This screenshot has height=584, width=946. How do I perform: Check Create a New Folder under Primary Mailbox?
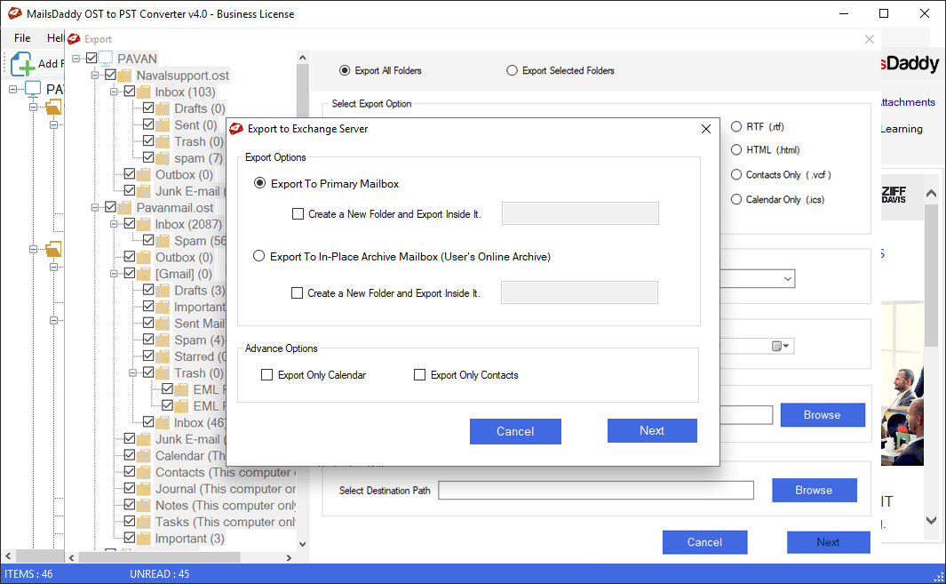click(x=298, y=214)
